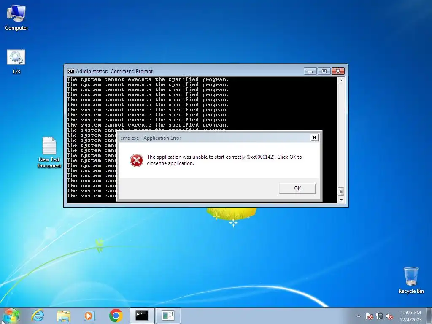Maximize the Command Prompt window
This screenshot has height=324, width=432.
click(x=324, y=71)
